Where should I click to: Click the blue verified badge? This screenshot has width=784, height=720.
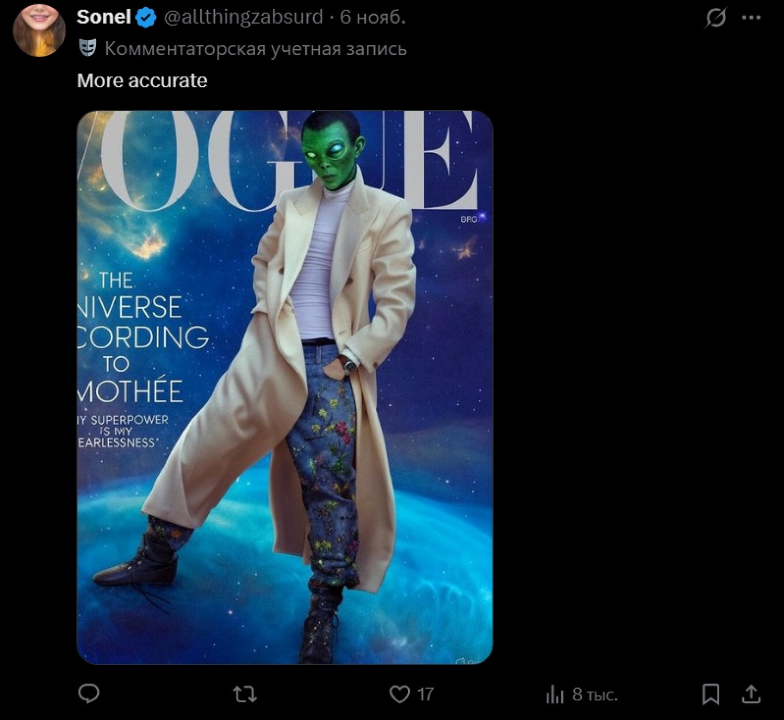click(x=146, y=18)
